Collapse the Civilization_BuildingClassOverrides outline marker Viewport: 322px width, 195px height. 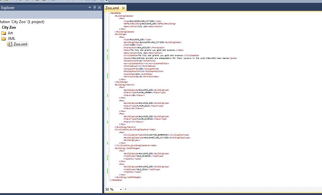point(109,130)
